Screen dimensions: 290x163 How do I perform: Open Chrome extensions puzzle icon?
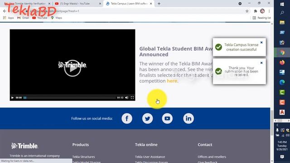coord(256,11)
